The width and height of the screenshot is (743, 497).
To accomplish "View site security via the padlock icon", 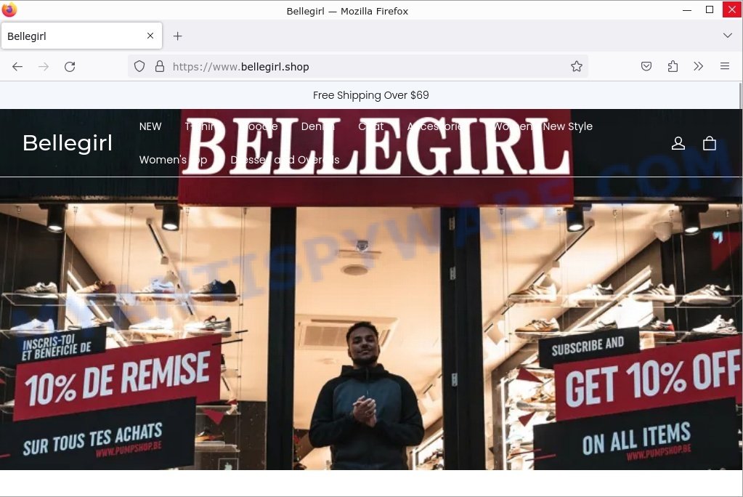I will (x=160, y=66).
